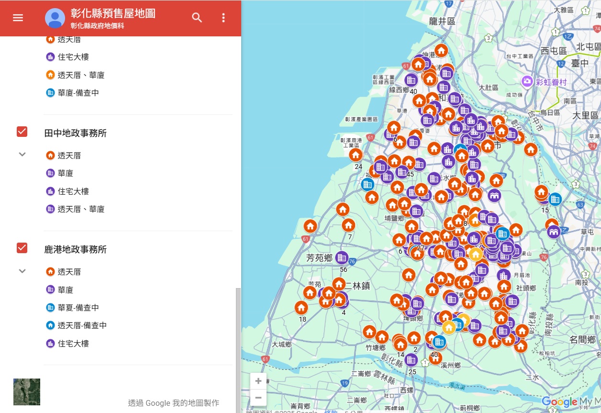Select the purple building marker labeled 25
Viewport: 601px width, 413px height.
(411, 360)
